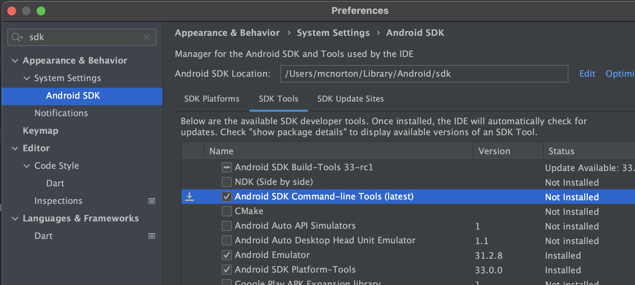Click the Version column header
Image resolution: width=635 pixels, height=285 pixels.
click(508, 151)
